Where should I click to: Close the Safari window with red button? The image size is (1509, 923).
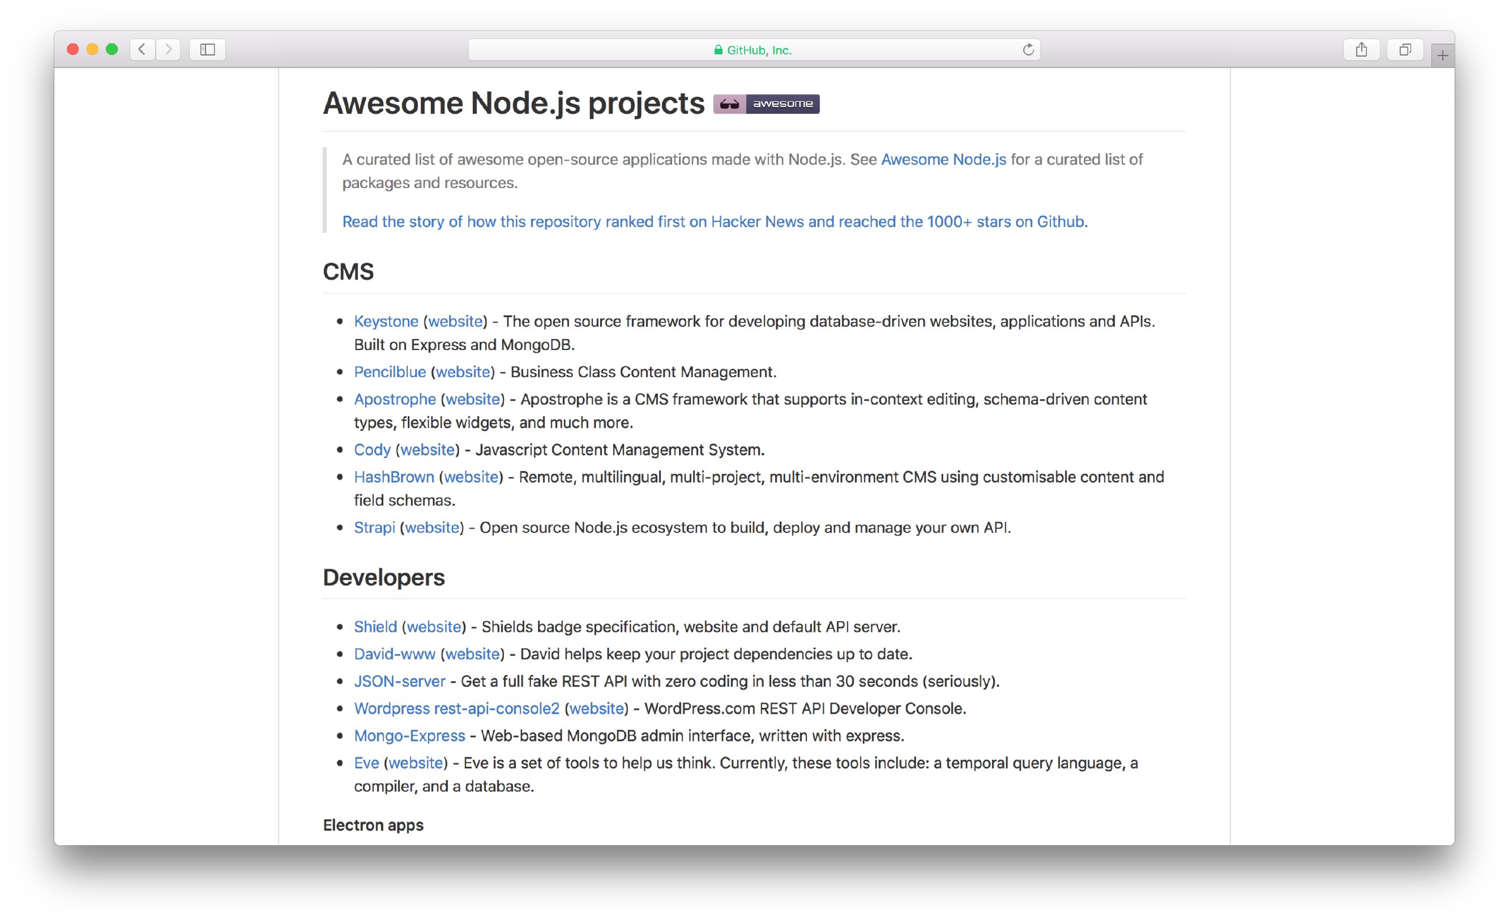coord(73,49)
